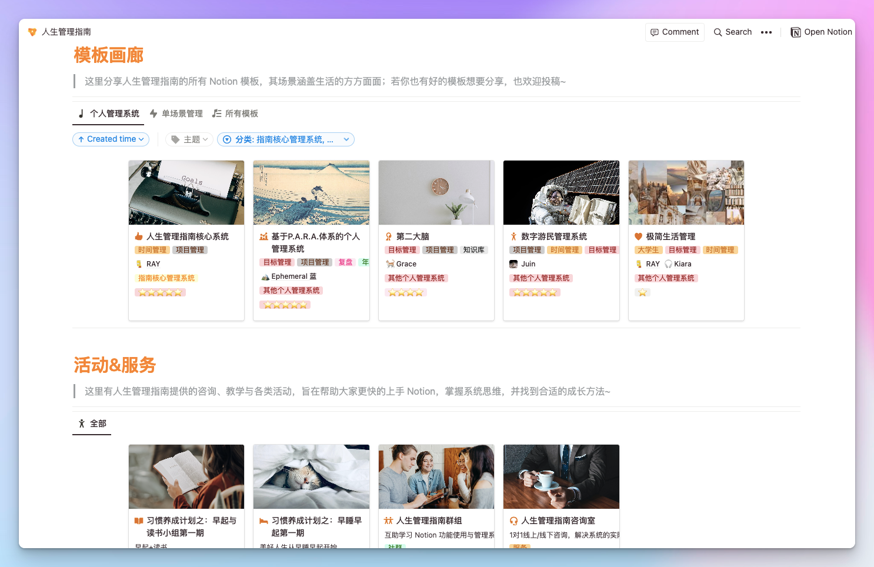Click the Search magnifier icon

[719, 32]
